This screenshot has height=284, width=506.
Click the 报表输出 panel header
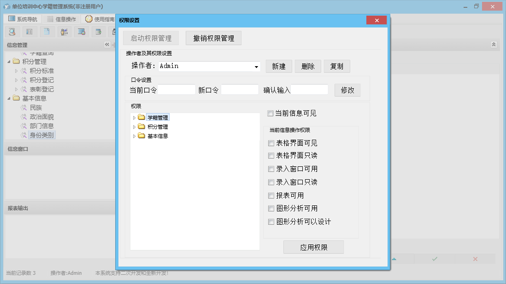[x=60, y=208]
